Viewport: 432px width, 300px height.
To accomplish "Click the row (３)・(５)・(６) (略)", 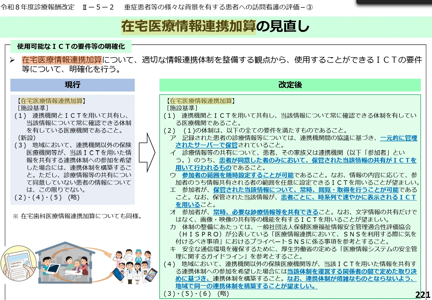I will point(196,294).
